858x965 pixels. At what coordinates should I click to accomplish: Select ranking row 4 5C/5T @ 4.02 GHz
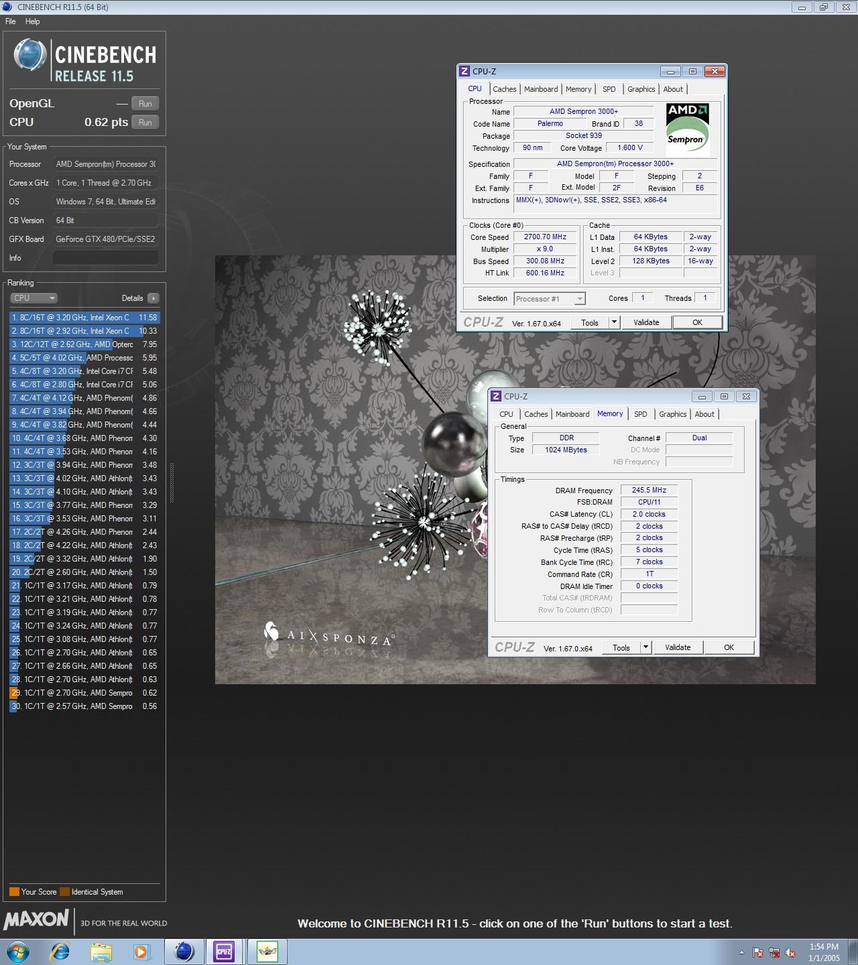(84, 358)
